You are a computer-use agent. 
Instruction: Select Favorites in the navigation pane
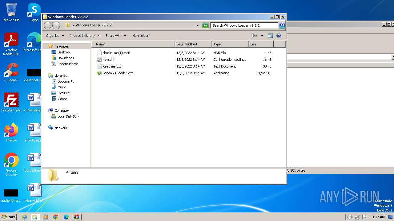pos(61,46)
